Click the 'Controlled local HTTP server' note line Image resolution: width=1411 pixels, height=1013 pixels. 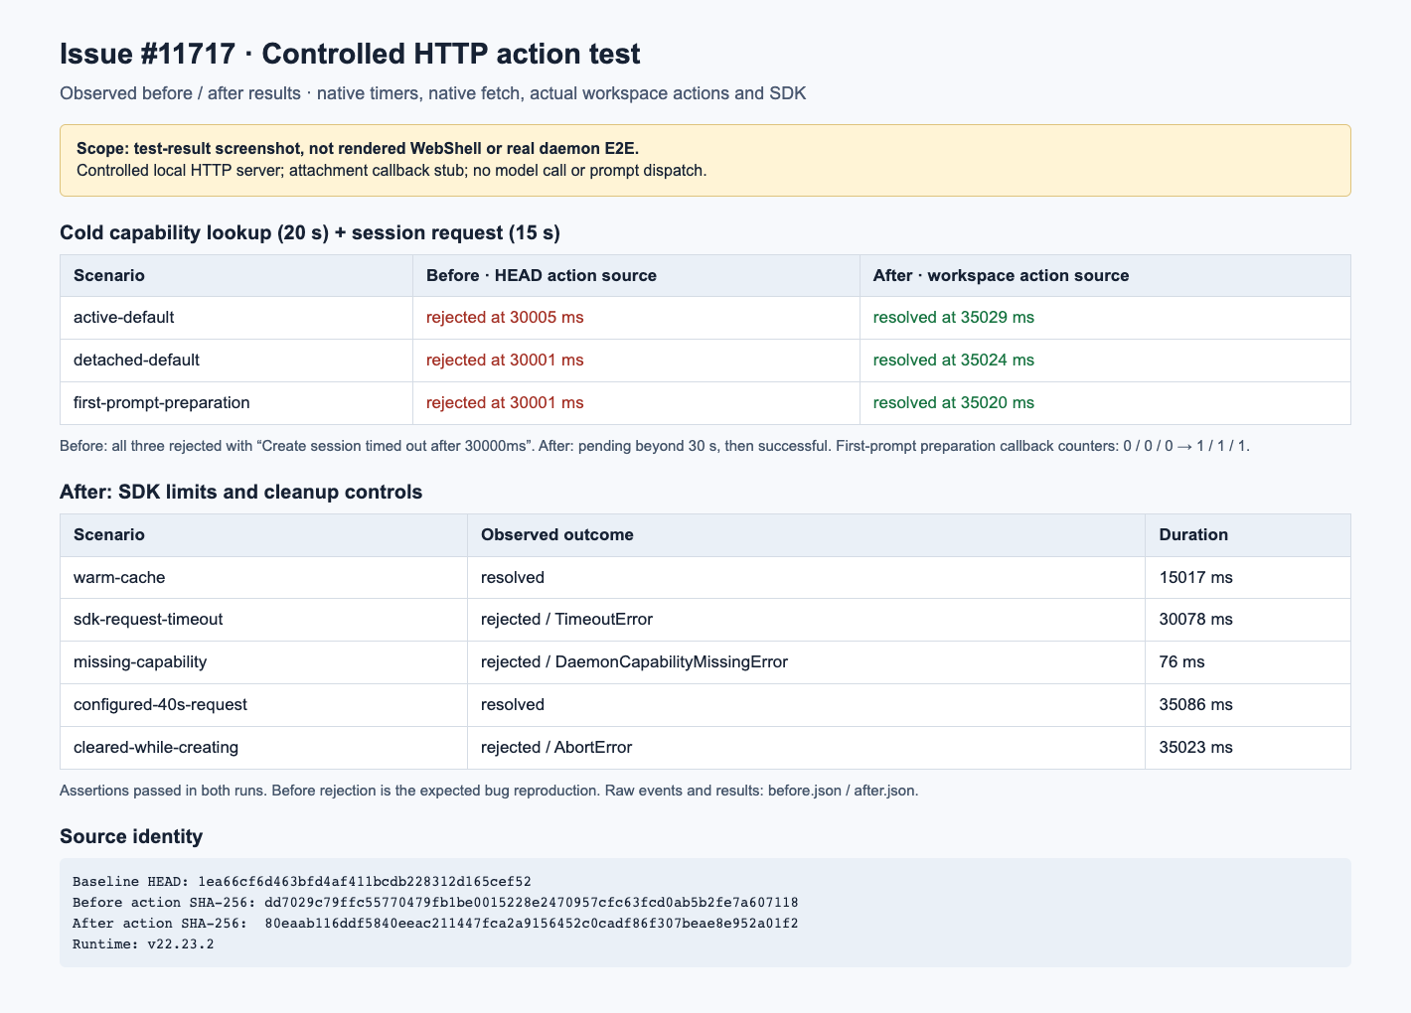point(392,170)
